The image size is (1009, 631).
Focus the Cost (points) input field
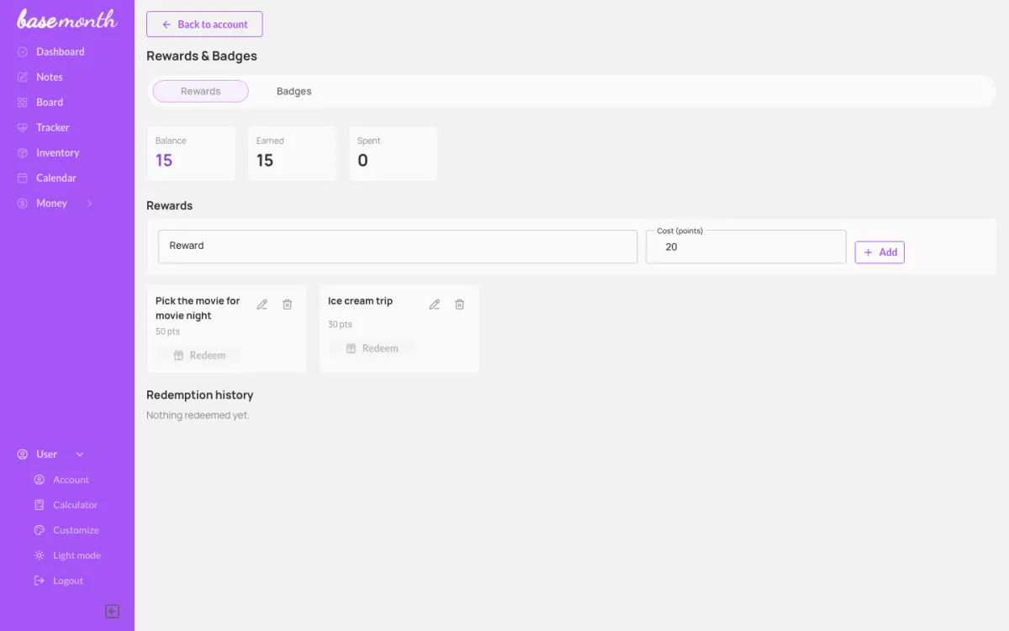(x=746, y=247)
